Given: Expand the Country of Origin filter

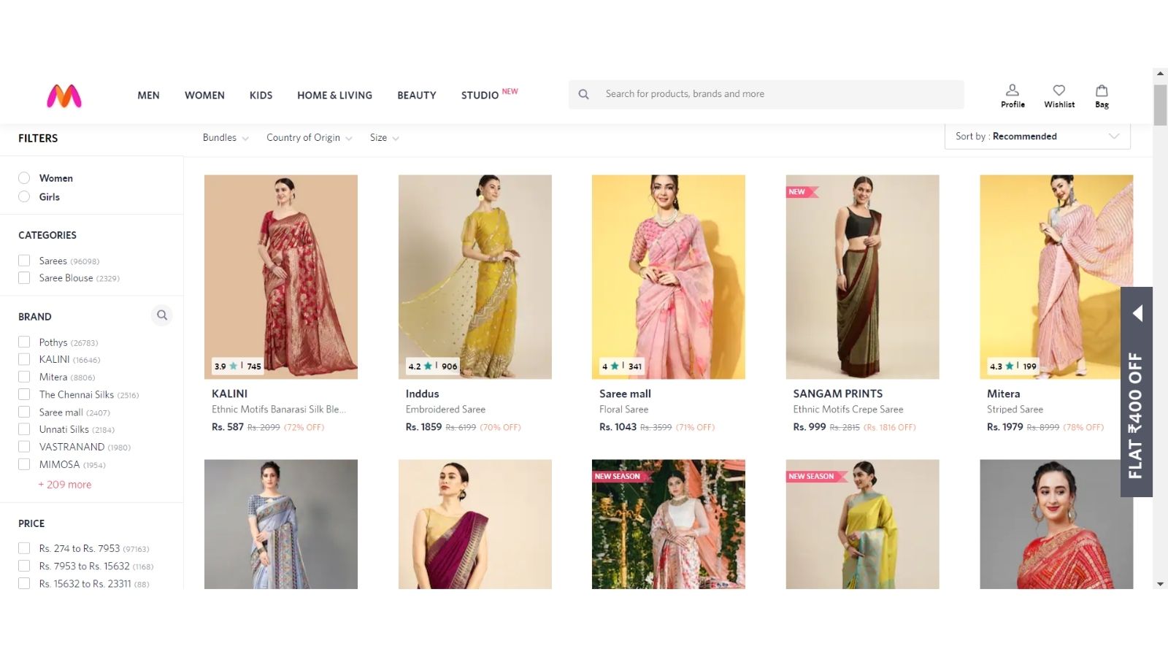Looking at the screenshot, I should (x=308, y=137).
